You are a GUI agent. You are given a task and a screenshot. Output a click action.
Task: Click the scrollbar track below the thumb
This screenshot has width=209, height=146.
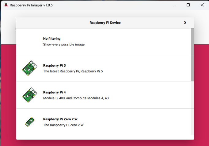coord(192,108)
